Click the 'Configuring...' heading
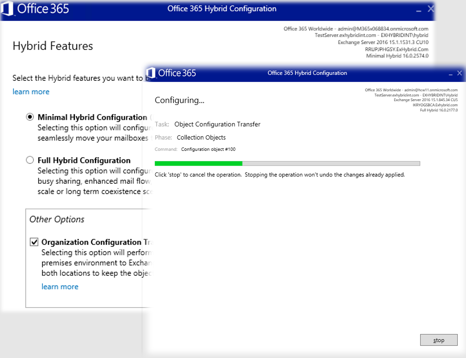Screen dimensions: 466x358 [180, 100]
